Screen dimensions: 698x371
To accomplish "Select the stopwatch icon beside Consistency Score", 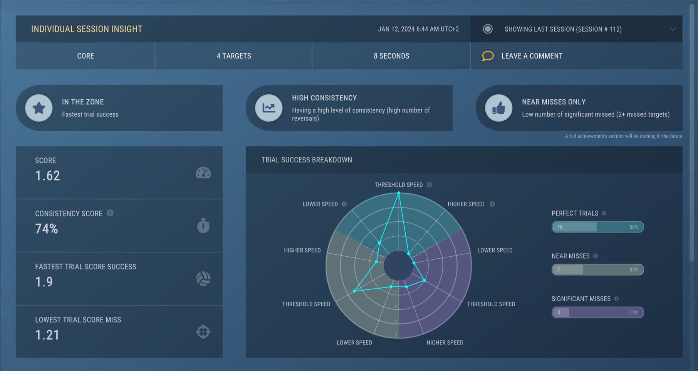I will pos(203,226).
